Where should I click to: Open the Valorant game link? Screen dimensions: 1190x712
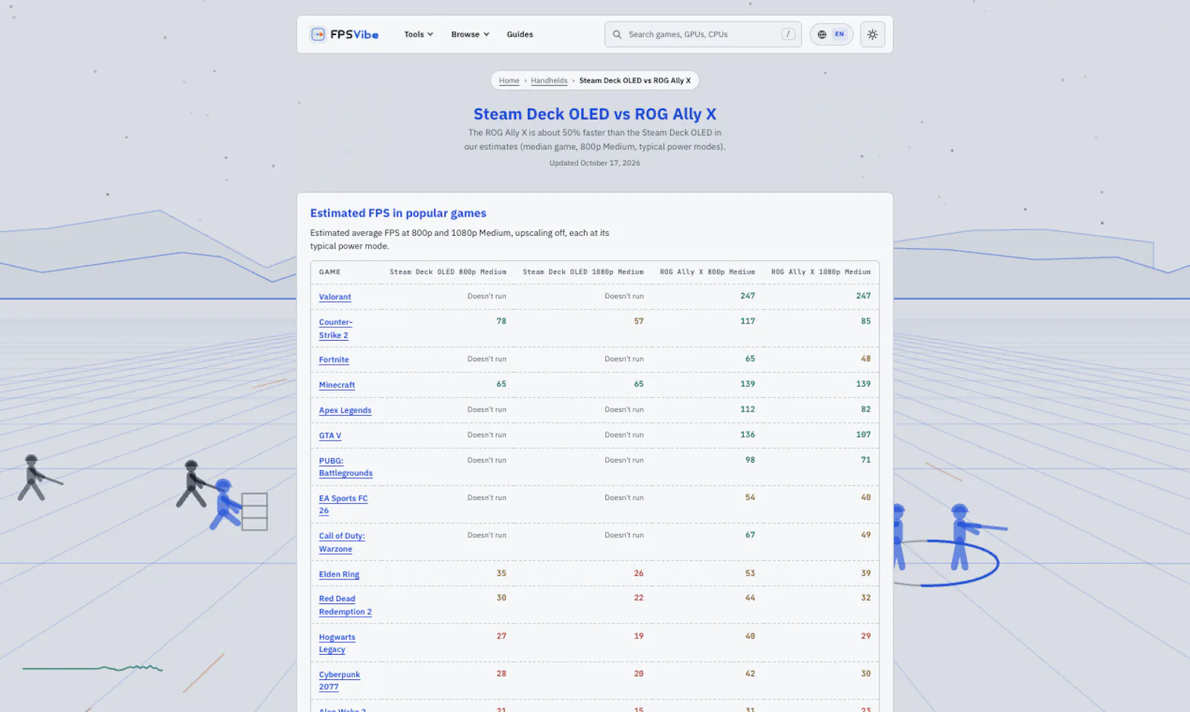[x=335, y=297]
